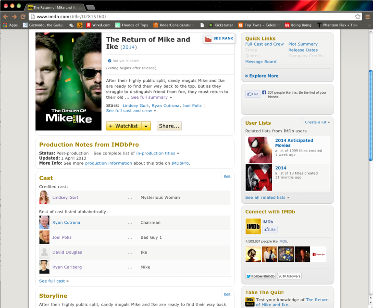This screenshot has width=373, height=308.
Task: Open Lindsey Gort in cast list
Action: [65, 197]
